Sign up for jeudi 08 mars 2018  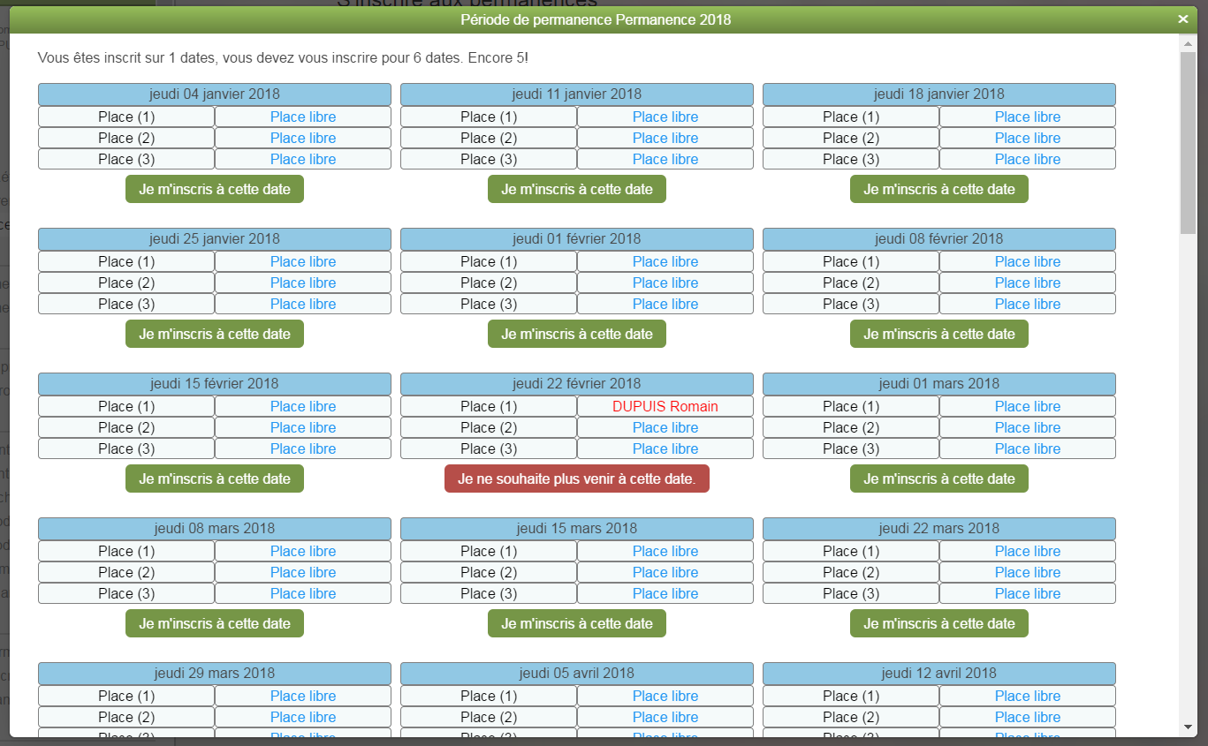click(215, 623)
